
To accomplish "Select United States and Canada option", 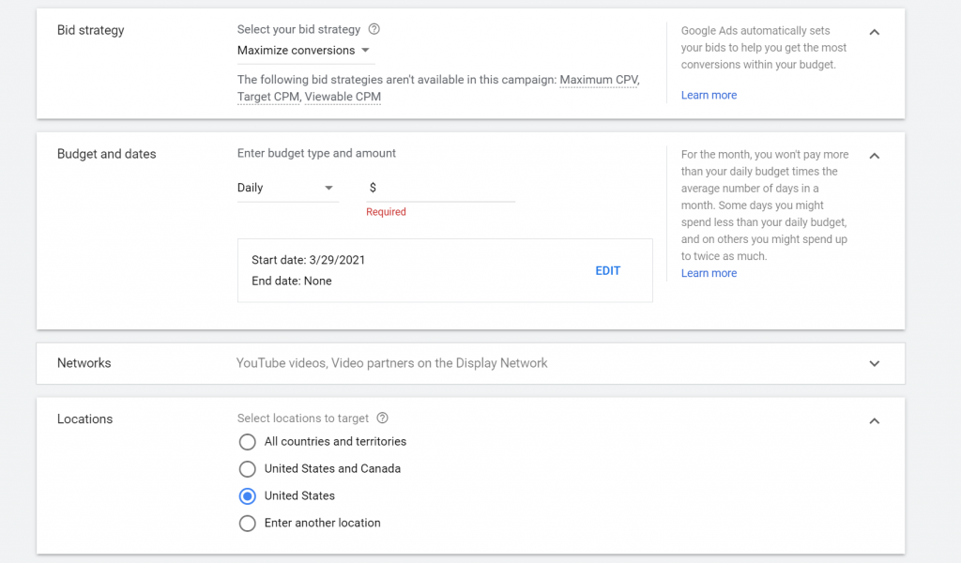I will tap(248, 468).
